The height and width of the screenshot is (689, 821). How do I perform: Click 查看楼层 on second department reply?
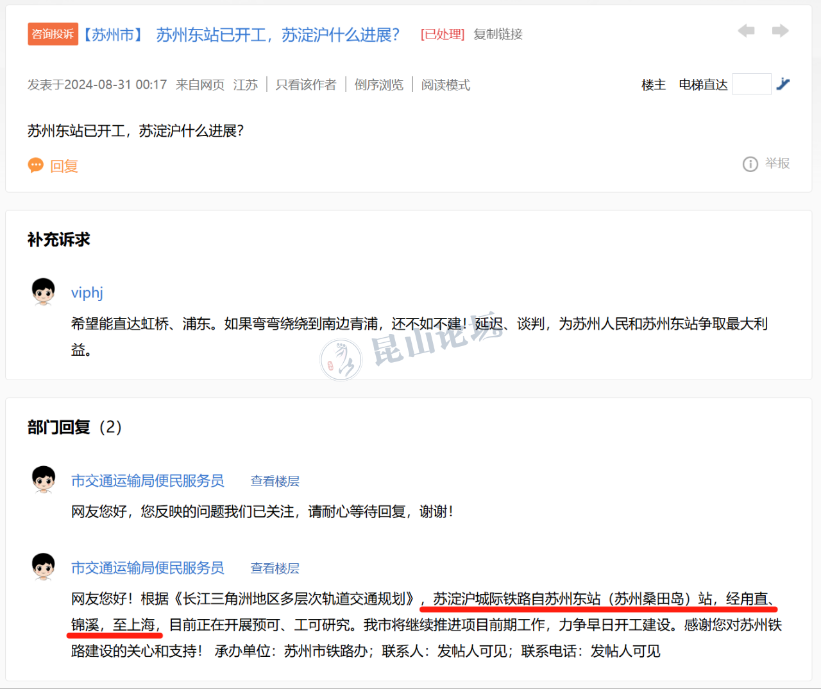(275, 568)
